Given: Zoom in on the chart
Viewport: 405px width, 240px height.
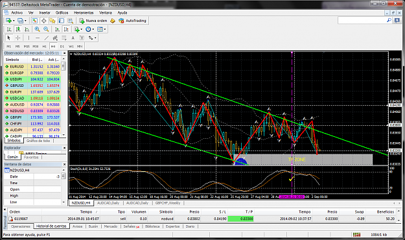Looking at the screenshot, I should [37, 29].
